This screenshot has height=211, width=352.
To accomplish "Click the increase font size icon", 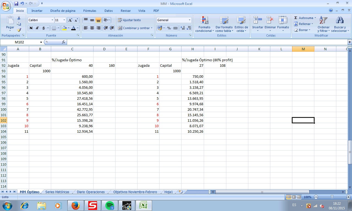I will pos(70,20).
